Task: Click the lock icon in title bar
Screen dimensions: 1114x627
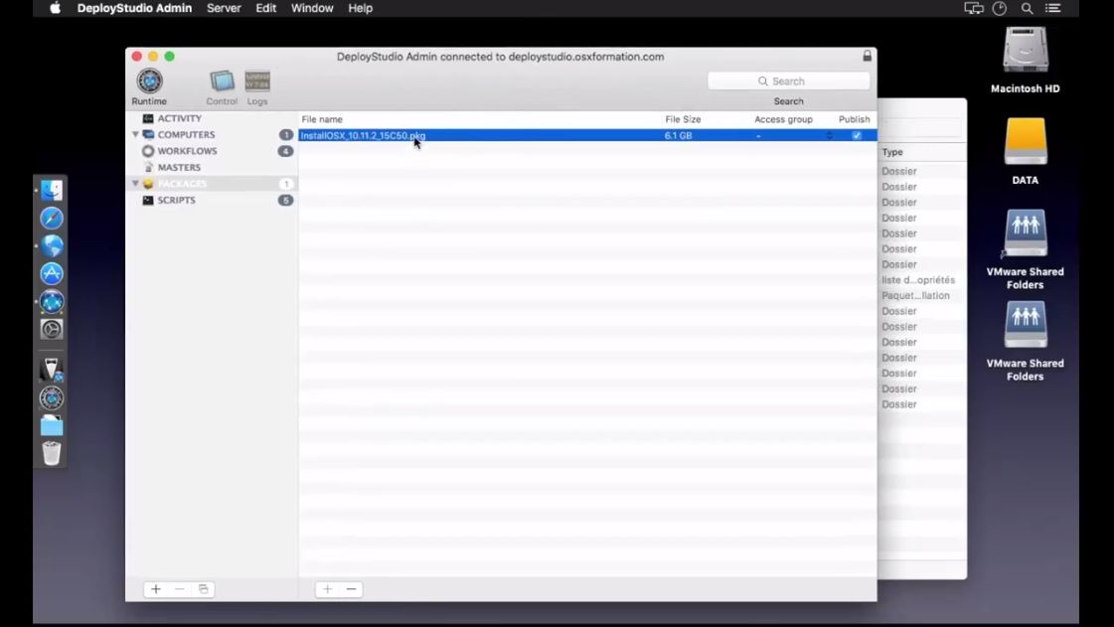Action: pyautogui.click(x=867, y=57)
